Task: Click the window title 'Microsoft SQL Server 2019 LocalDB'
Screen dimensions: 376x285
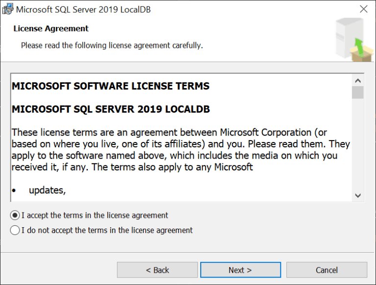Action: click(83, 10)
